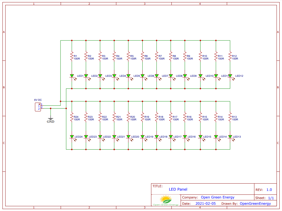The width and height of the screenshot is (282, 211).
Task: Select the wire junction above R6
Action: coord(142,40)
